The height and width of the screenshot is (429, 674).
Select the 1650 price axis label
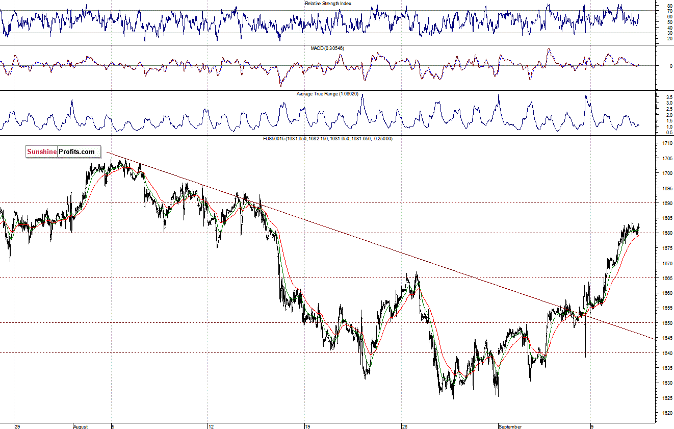[667, 323]
